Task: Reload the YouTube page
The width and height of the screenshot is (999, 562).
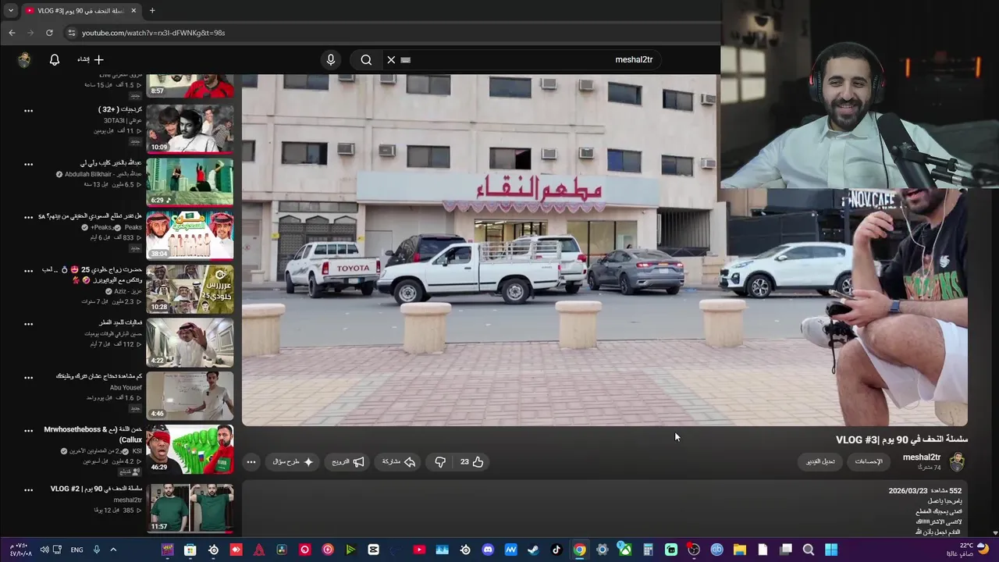Action: (49, 33)
